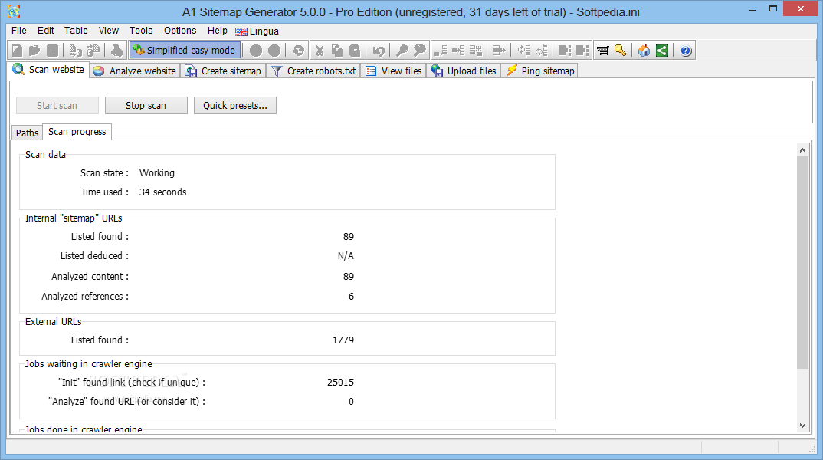Click the Internal Listed found value 89
The image size is (823, 460).
click(349, 237)
